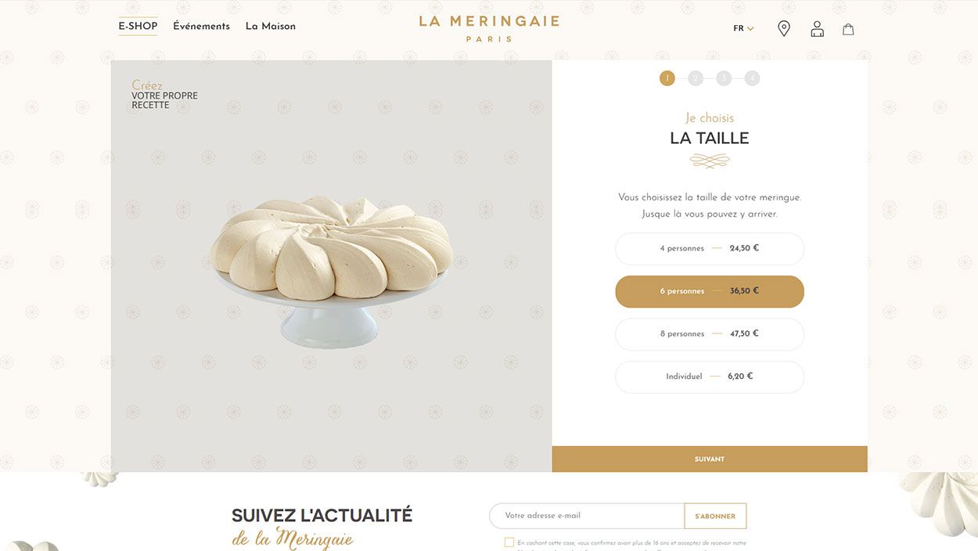The width and height of the screenshot is (978, 551).
Task: Open the Événements menu item
Action: [201, 26]
